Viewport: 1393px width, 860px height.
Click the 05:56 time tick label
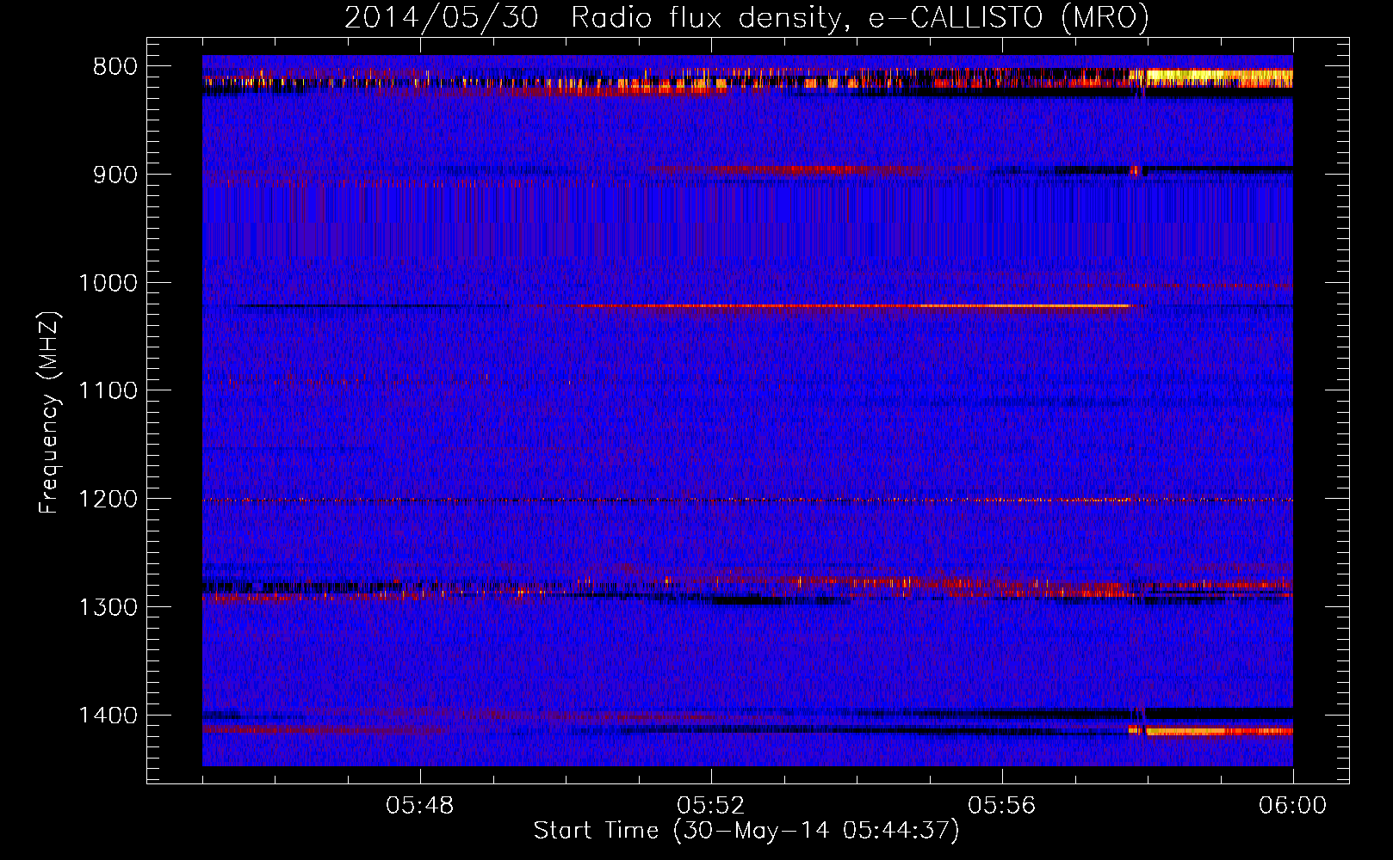1002,806
